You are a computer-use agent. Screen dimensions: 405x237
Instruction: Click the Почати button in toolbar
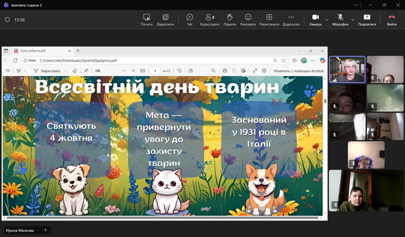pos(146,20)
